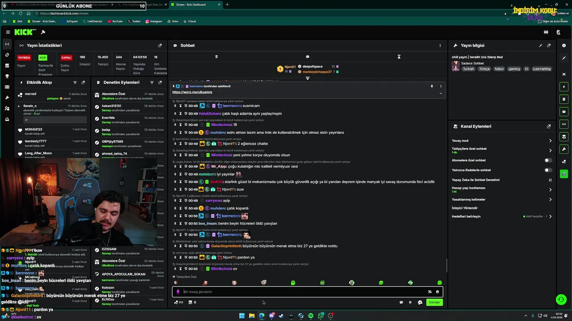572x321 pixels.
Task: Click İzleyici Yönlendir option
Action: coord(465,208)
